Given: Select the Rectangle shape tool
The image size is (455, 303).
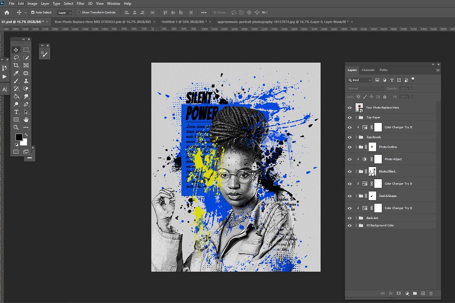Looking at the screenshot, I should [x=16, y=120].
